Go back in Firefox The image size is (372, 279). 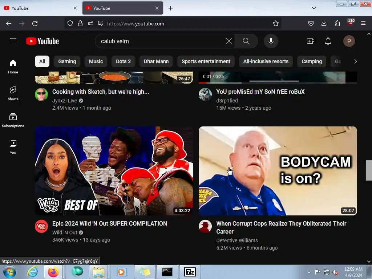point(9,24)
